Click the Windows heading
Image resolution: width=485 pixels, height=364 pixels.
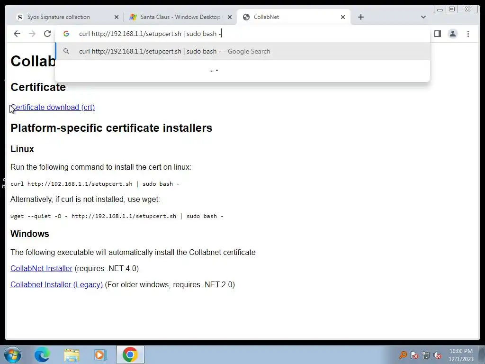coord(30,234)
